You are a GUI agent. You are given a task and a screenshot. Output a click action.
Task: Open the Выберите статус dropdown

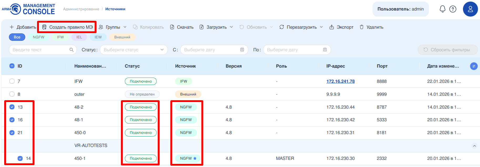134,50
